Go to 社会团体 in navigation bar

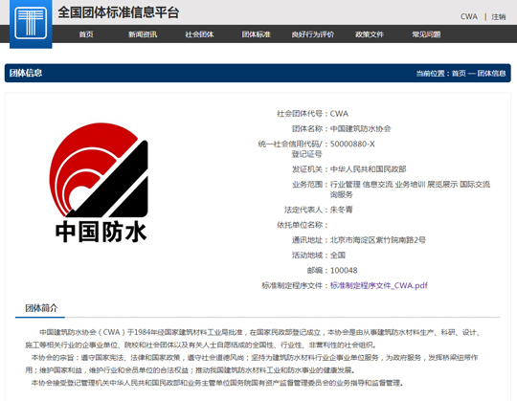(x=199, y=34)
